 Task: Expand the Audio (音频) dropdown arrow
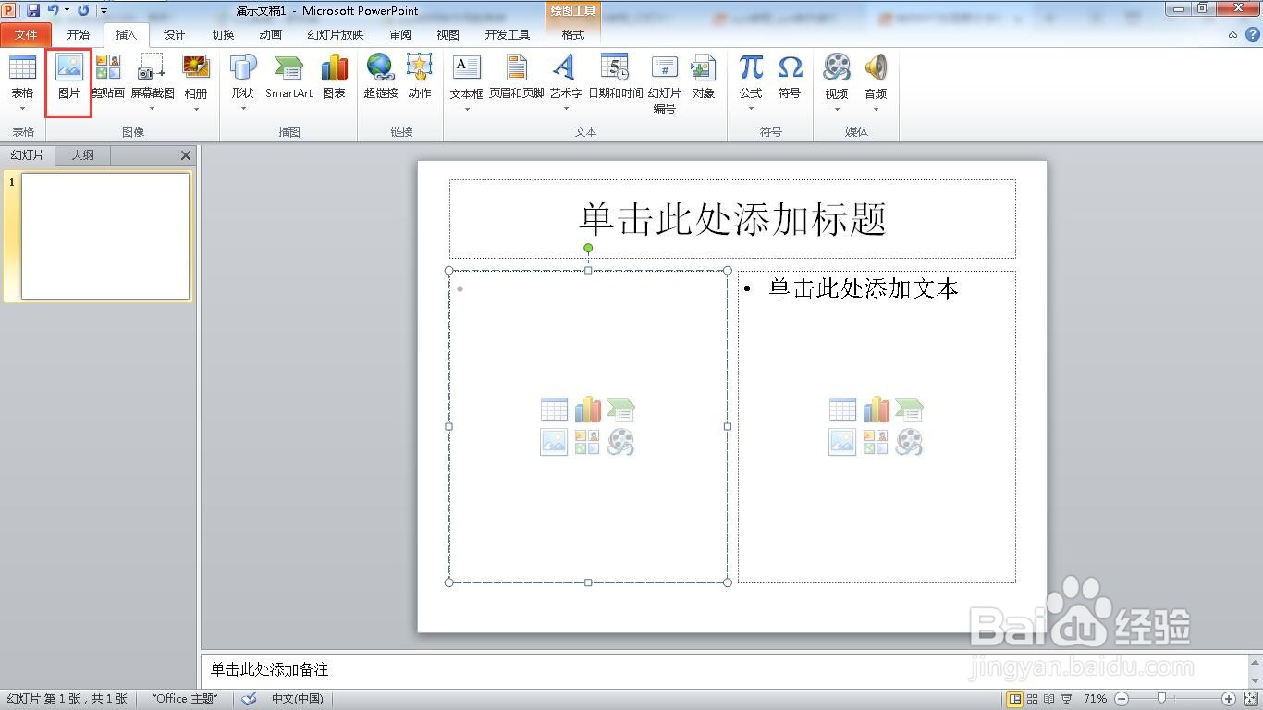(x=876, y=109)
